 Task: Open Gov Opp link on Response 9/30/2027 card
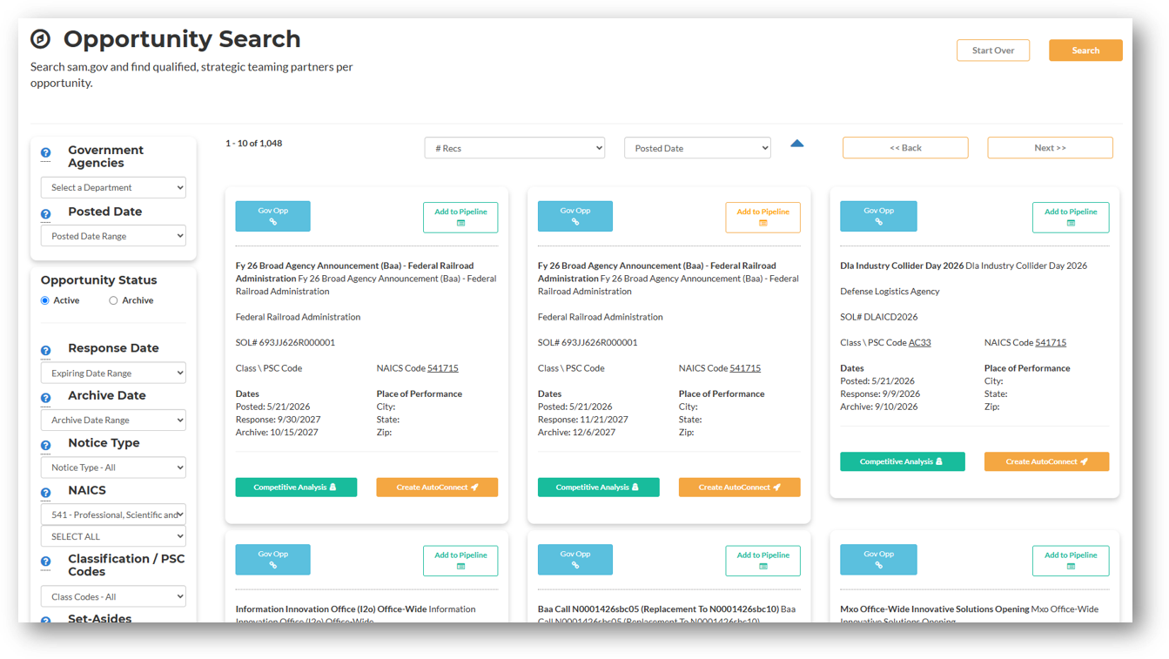(272, 216)
